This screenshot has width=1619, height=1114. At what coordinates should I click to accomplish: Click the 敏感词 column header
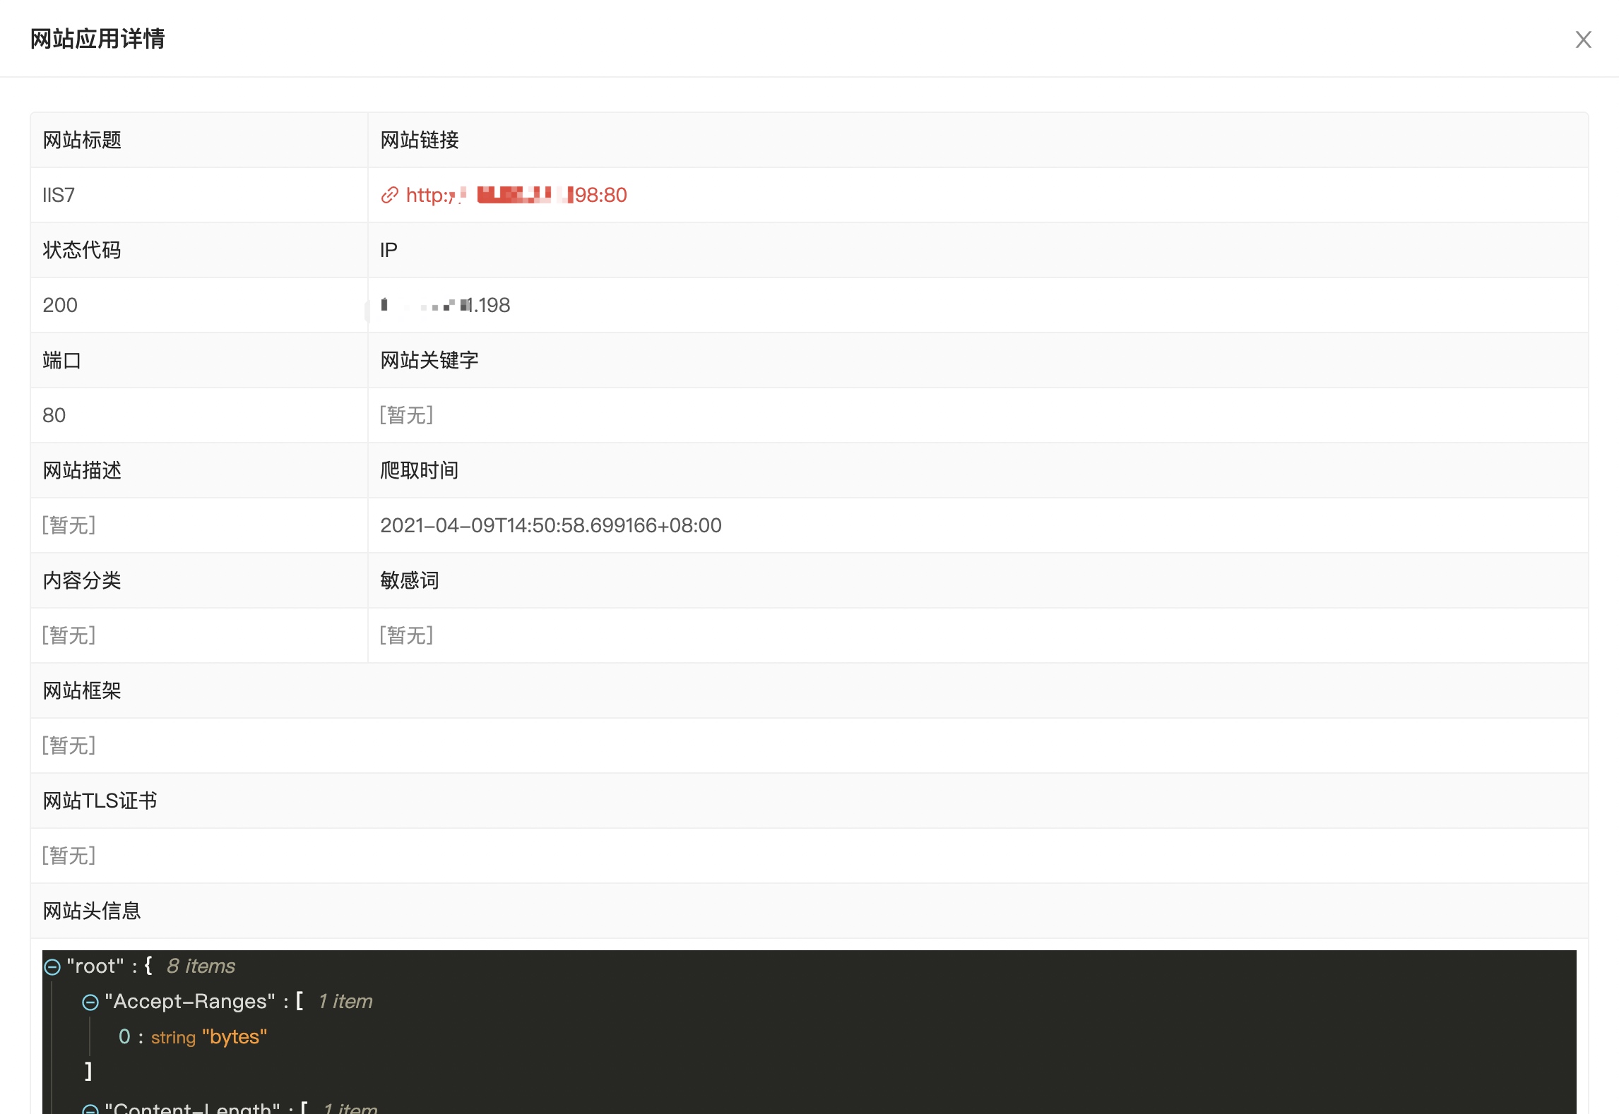click(409, 581)
